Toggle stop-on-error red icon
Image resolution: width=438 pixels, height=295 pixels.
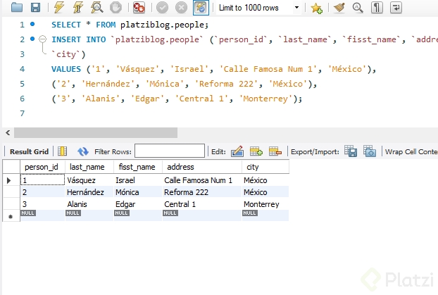coord(139,7)
